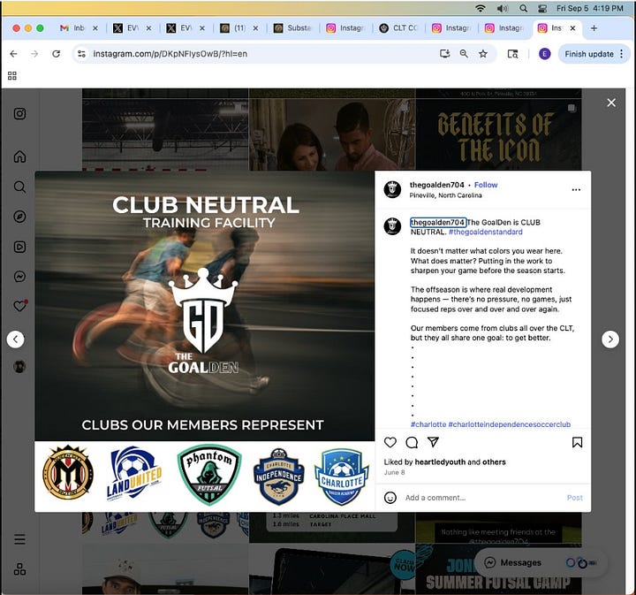636x595 pixels.
Task: Open #charlotteindependencesoccerclub hashtag
Action: click(x=510, y=424)
